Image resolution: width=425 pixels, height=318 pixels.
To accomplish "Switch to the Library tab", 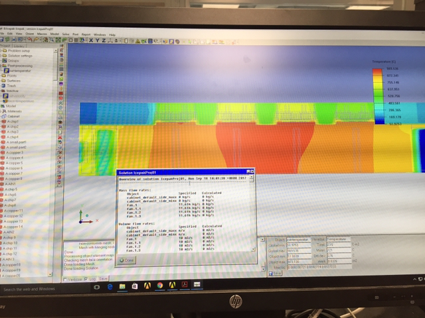I will tap(19, 46).
